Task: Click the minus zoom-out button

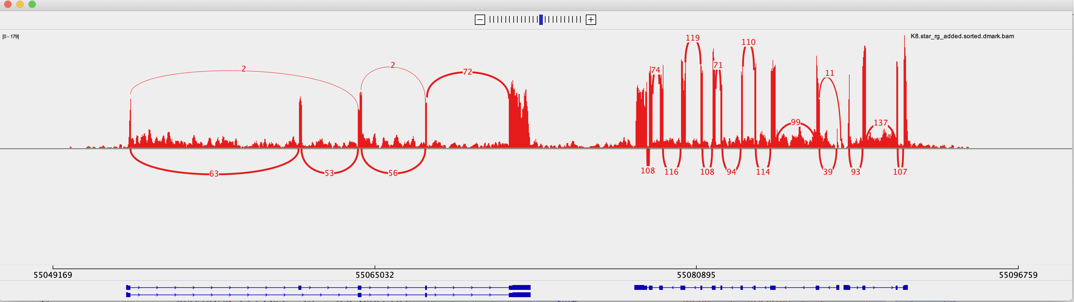Action: tap(480, 20)
